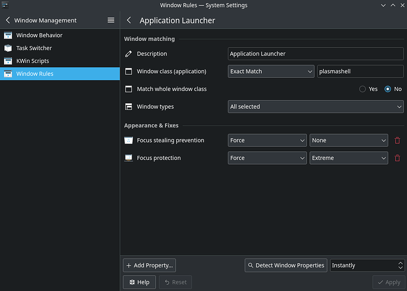Open the Extreme value dropdown
This screenshot has width=407, height=291.
(x=349, y=158)
